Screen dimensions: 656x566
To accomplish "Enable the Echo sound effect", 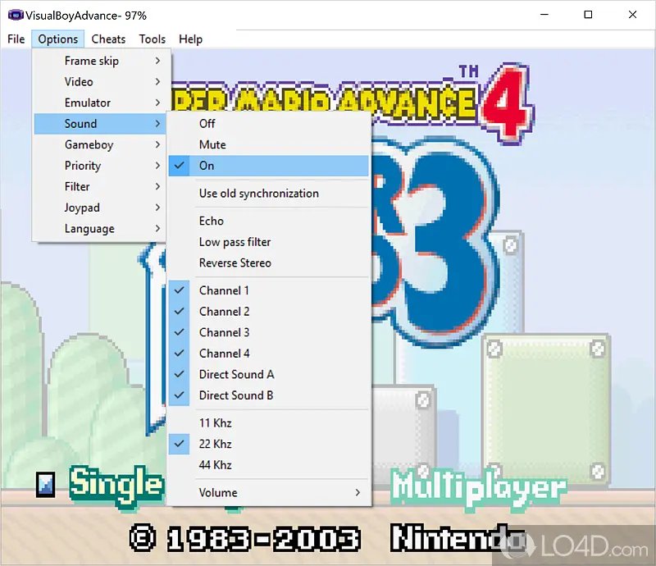I will pyautogui.click(x=211, y=221).
